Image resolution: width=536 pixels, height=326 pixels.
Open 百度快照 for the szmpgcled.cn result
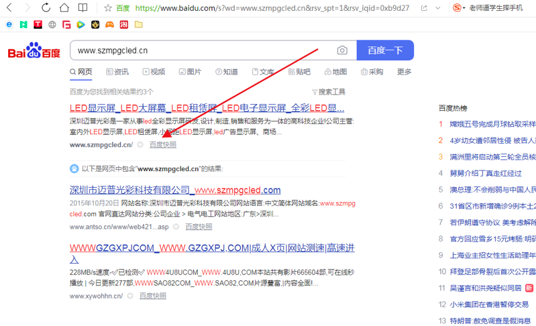click(x=163, y=145)
